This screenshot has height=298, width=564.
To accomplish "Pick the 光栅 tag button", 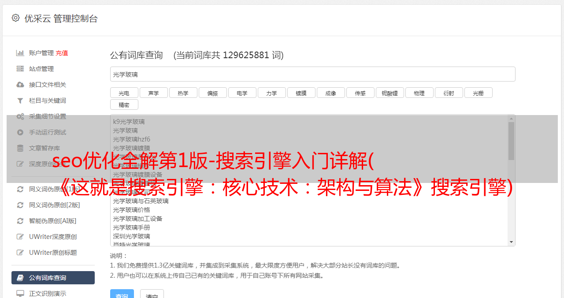I will (478, 93).
